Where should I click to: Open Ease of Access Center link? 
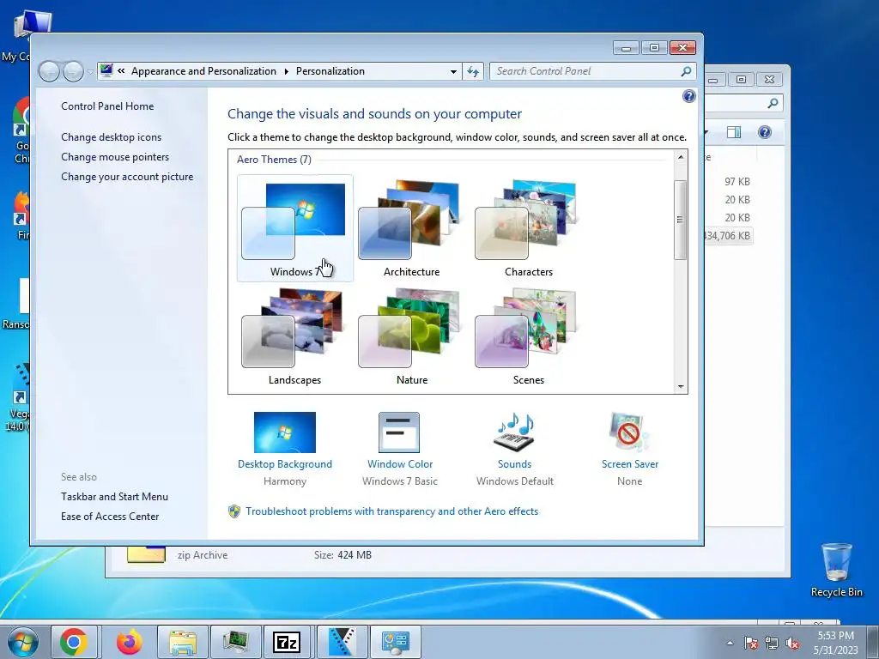pos(110,516)
